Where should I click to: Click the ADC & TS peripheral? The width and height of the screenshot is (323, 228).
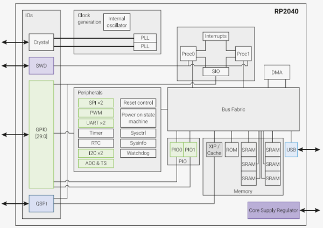point(95,164)
